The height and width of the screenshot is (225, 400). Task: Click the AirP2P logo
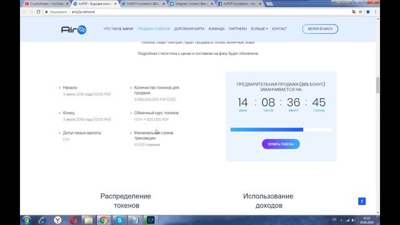pyautogui.click(x=74, y=29)
